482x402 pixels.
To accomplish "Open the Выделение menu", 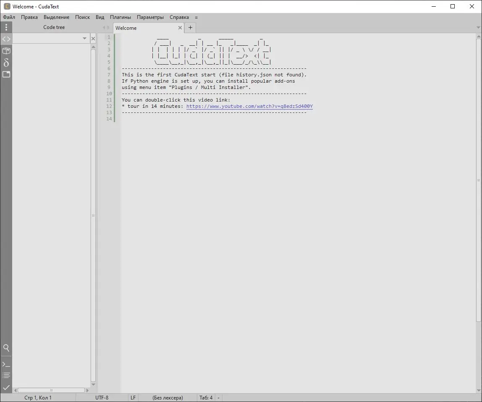I will (x=56, y=17).
